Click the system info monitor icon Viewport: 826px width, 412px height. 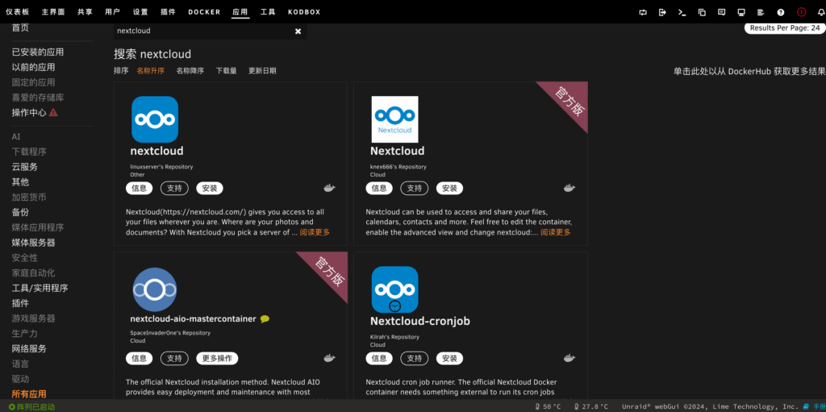[741, 12]
